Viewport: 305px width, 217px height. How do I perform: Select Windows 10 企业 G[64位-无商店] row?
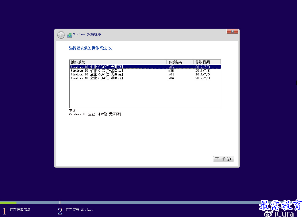(x=145, y=74)
